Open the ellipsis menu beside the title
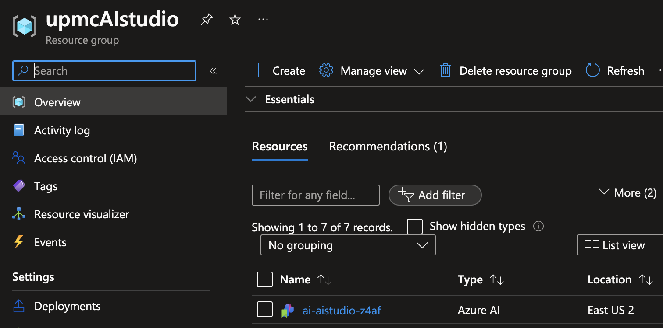 pyautogui.click(x=263, y=19)
